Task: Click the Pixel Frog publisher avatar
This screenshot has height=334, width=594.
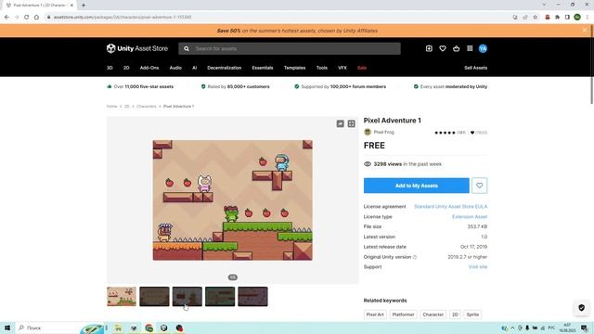Action: [x=368, y=132]
